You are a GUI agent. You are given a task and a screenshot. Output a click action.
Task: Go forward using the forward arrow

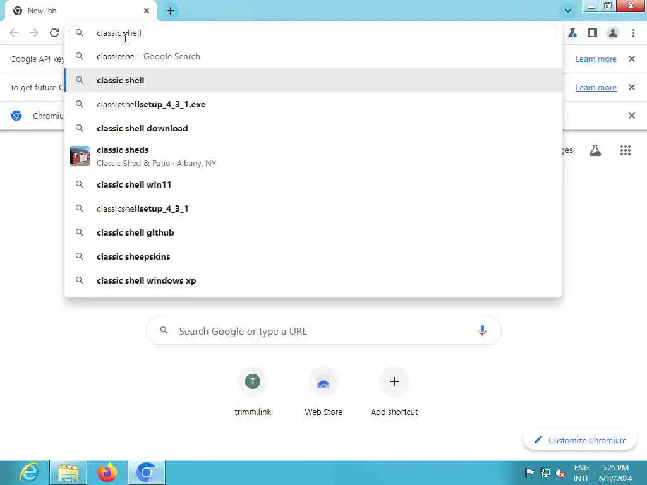(34, 33)
